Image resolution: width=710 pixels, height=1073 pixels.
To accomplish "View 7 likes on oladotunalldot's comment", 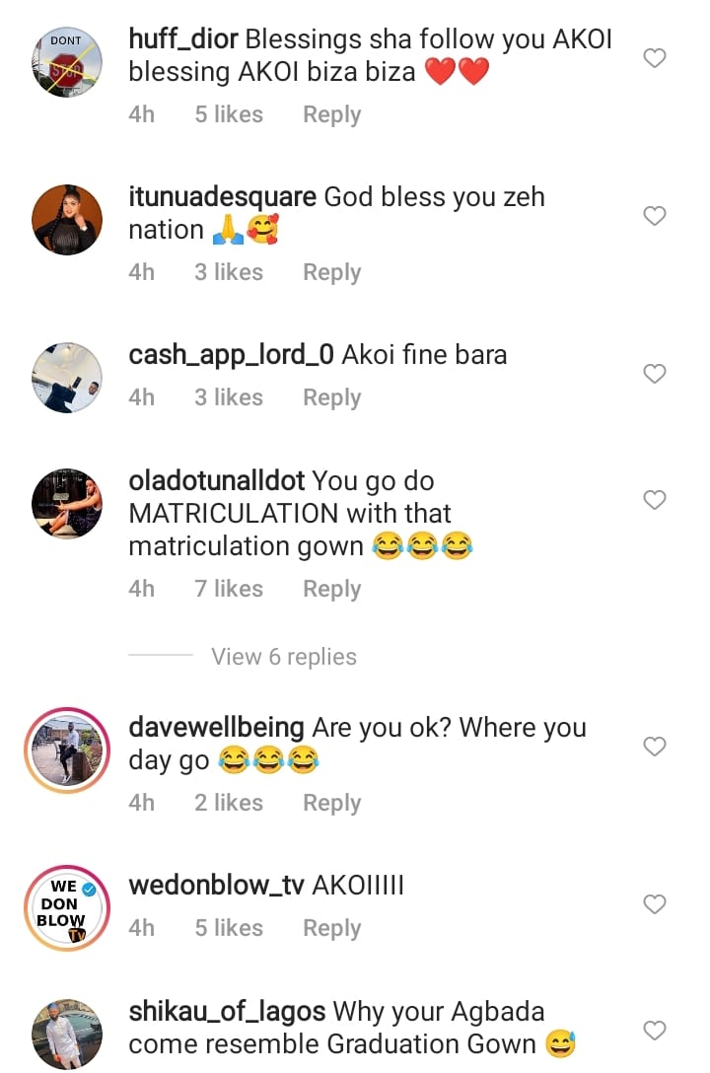I will [229, 589].
